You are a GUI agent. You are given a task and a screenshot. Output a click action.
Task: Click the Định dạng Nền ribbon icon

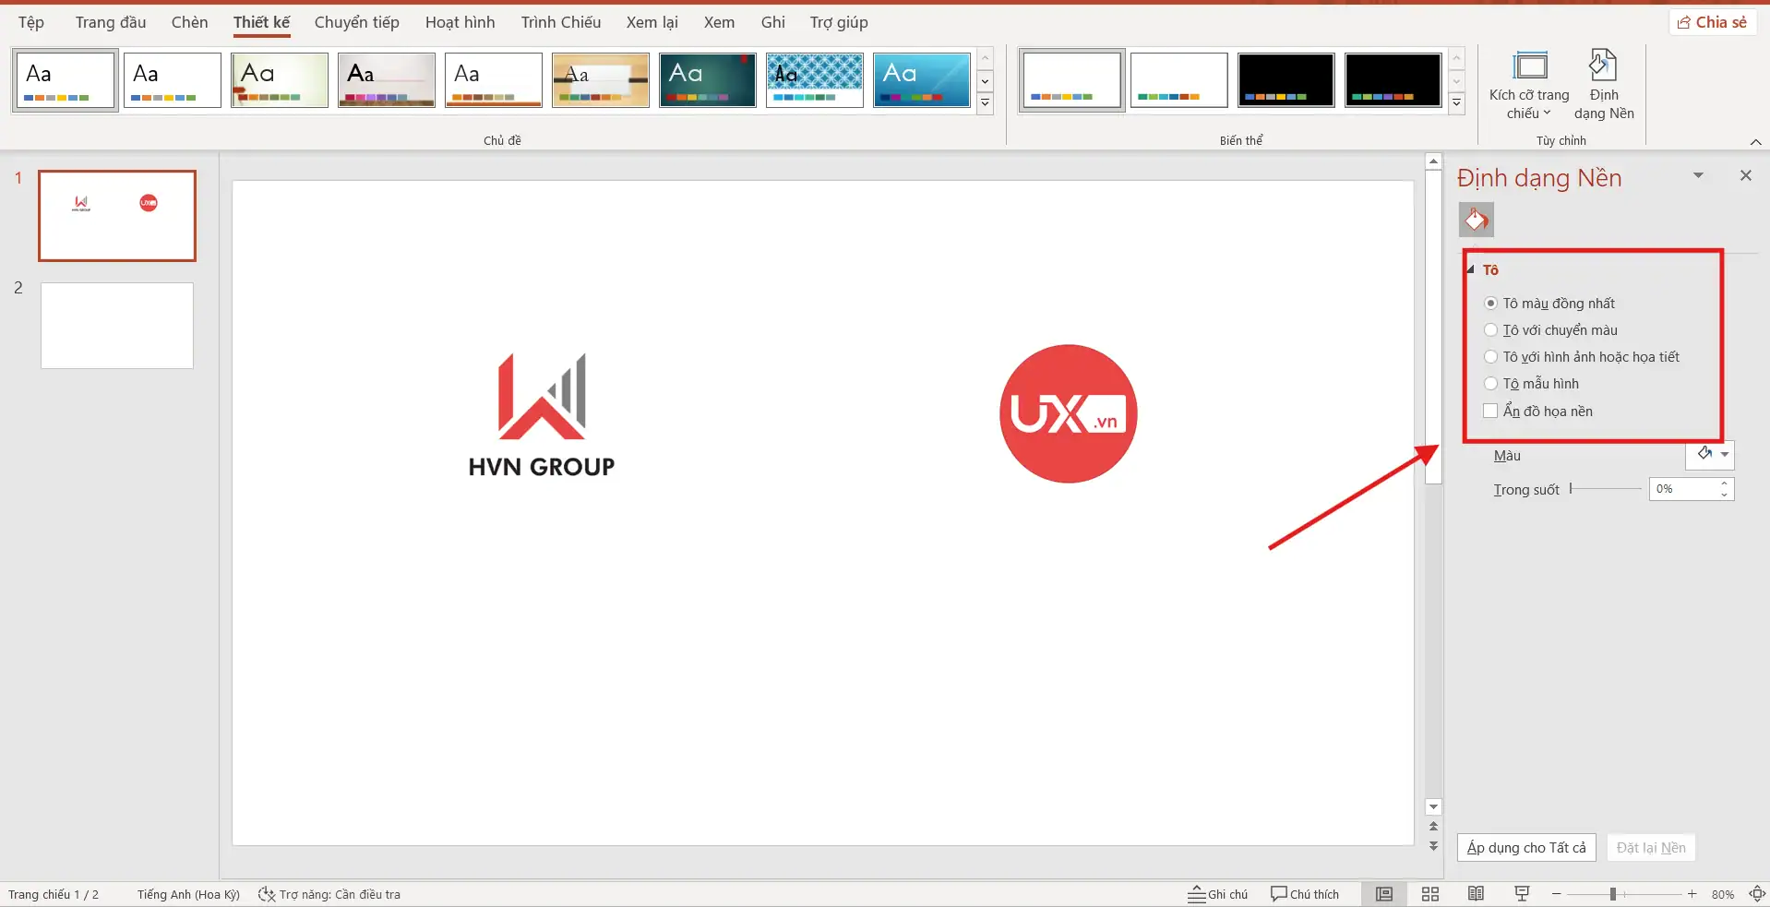pyautogui.click(x=1604, y=83)
